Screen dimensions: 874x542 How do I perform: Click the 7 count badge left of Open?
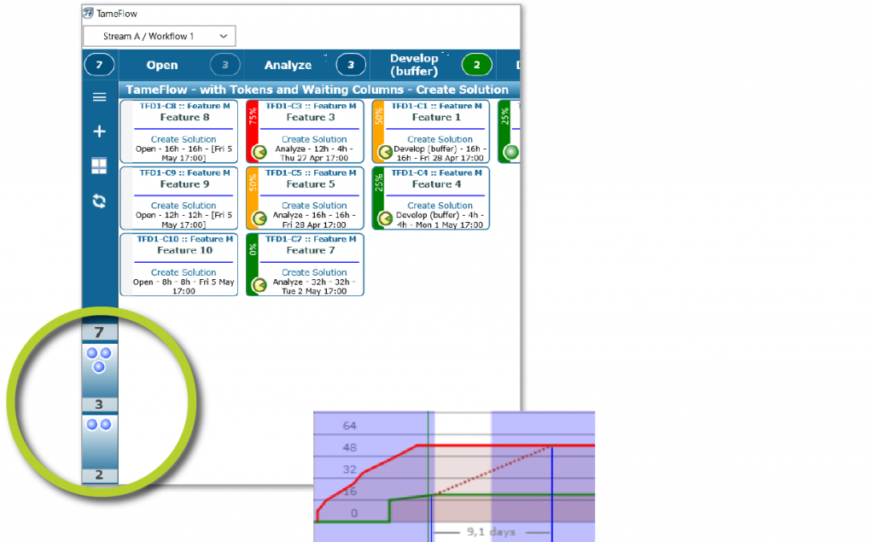(x=99, y=65)
